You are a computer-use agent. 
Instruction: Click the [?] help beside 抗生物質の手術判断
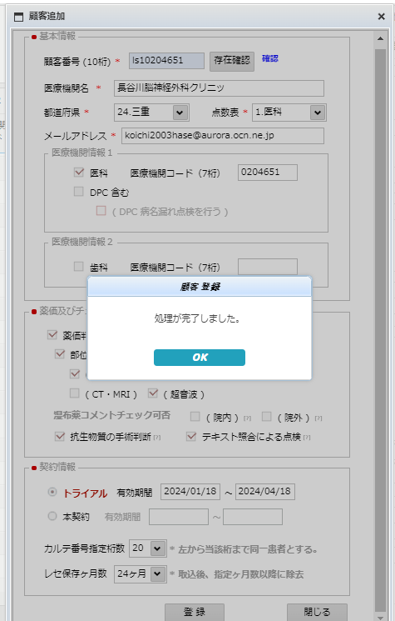pyautogui.click(x=157, y=438)
